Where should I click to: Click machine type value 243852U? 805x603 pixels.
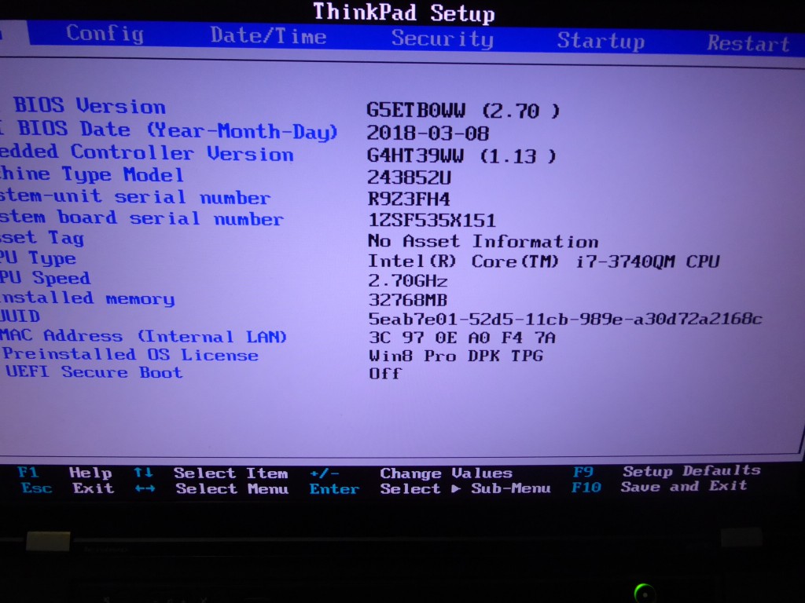coord(409,177)
